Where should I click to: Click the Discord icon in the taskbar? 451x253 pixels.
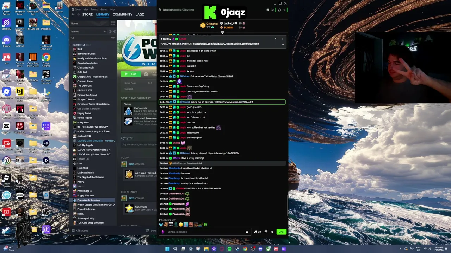point(260,249)
